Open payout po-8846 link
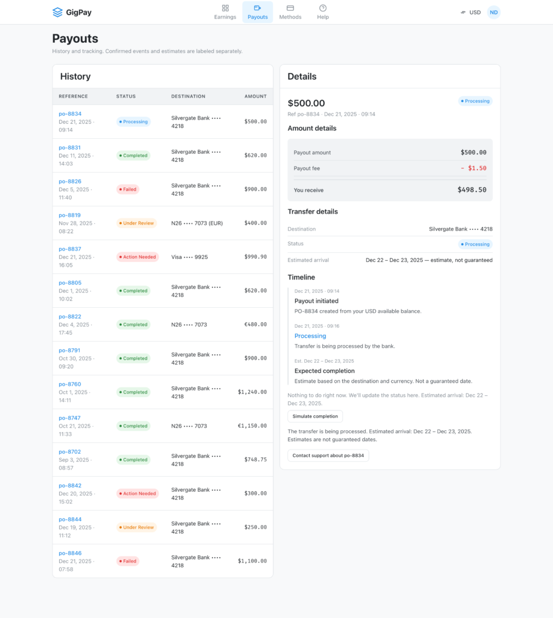553x618 pixels. [70, 553]
